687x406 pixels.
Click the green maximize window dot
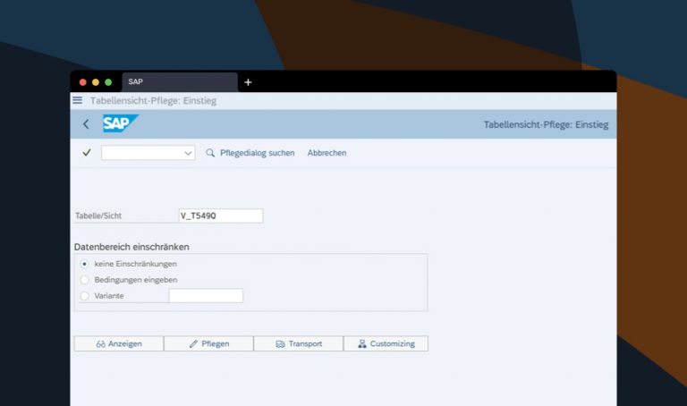click(x=108, y=82)
